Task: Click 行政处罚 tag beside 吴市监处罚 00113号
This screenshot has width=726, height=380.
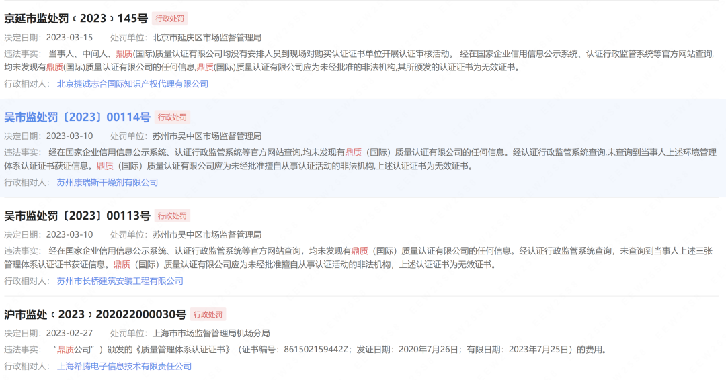Action: point(172,216)
